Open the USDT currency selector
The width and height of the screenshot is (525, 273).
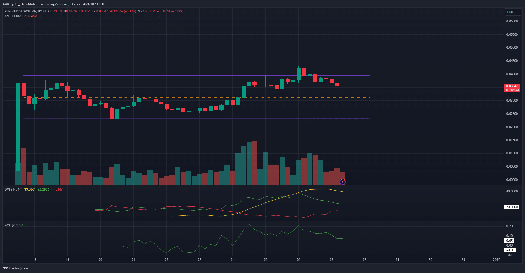(512, 12)
